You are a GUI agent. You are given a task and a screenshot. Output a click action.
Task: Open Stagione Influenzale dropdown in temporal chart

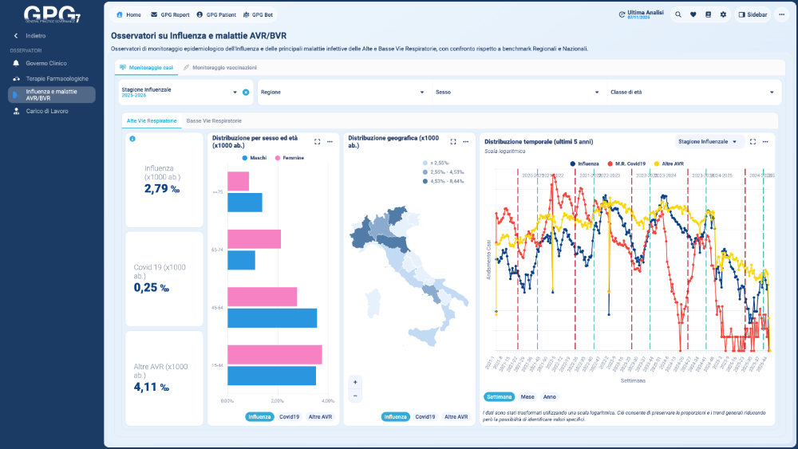click(707, 141)
